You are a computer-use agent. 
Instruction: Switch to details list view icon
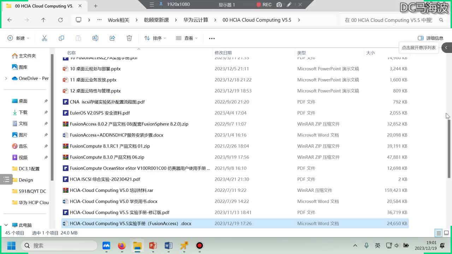click(439, 233)
